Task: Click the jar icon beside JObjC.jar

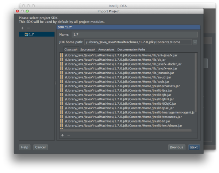Action: click(x=62, y=104)
